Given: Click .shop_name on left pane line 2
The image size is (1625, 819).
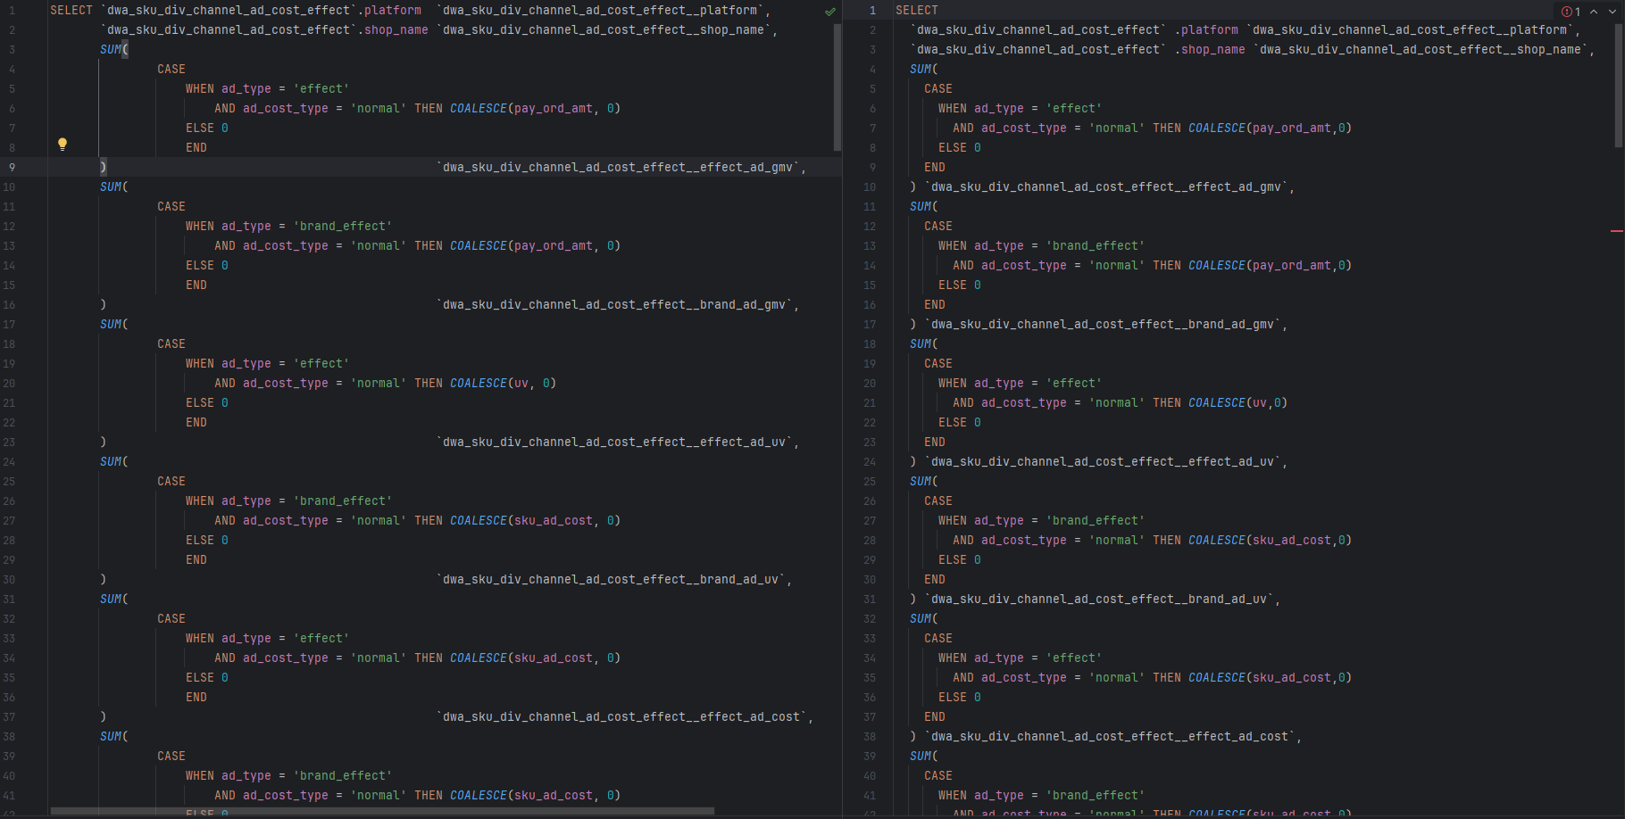Looking at the screenshot, I should (393, 29).
